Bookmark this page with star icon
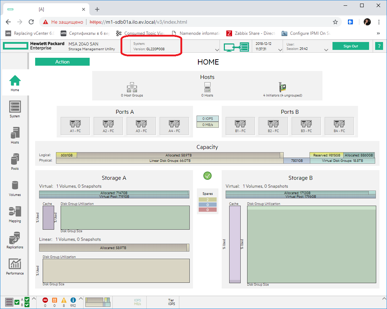The height and width of the screenshot is (309, 387). tap(335, 22)
